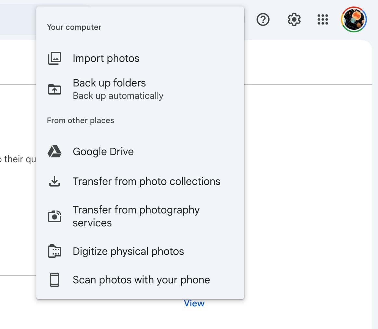Select Scan photos with your phone
378x329 pixels.
click(x=142, y=279)
